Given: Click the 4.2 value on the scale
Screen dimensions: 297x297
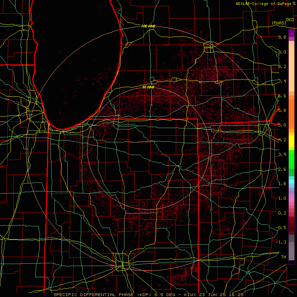Looking at the screenshot, I should tap(282, 140).
